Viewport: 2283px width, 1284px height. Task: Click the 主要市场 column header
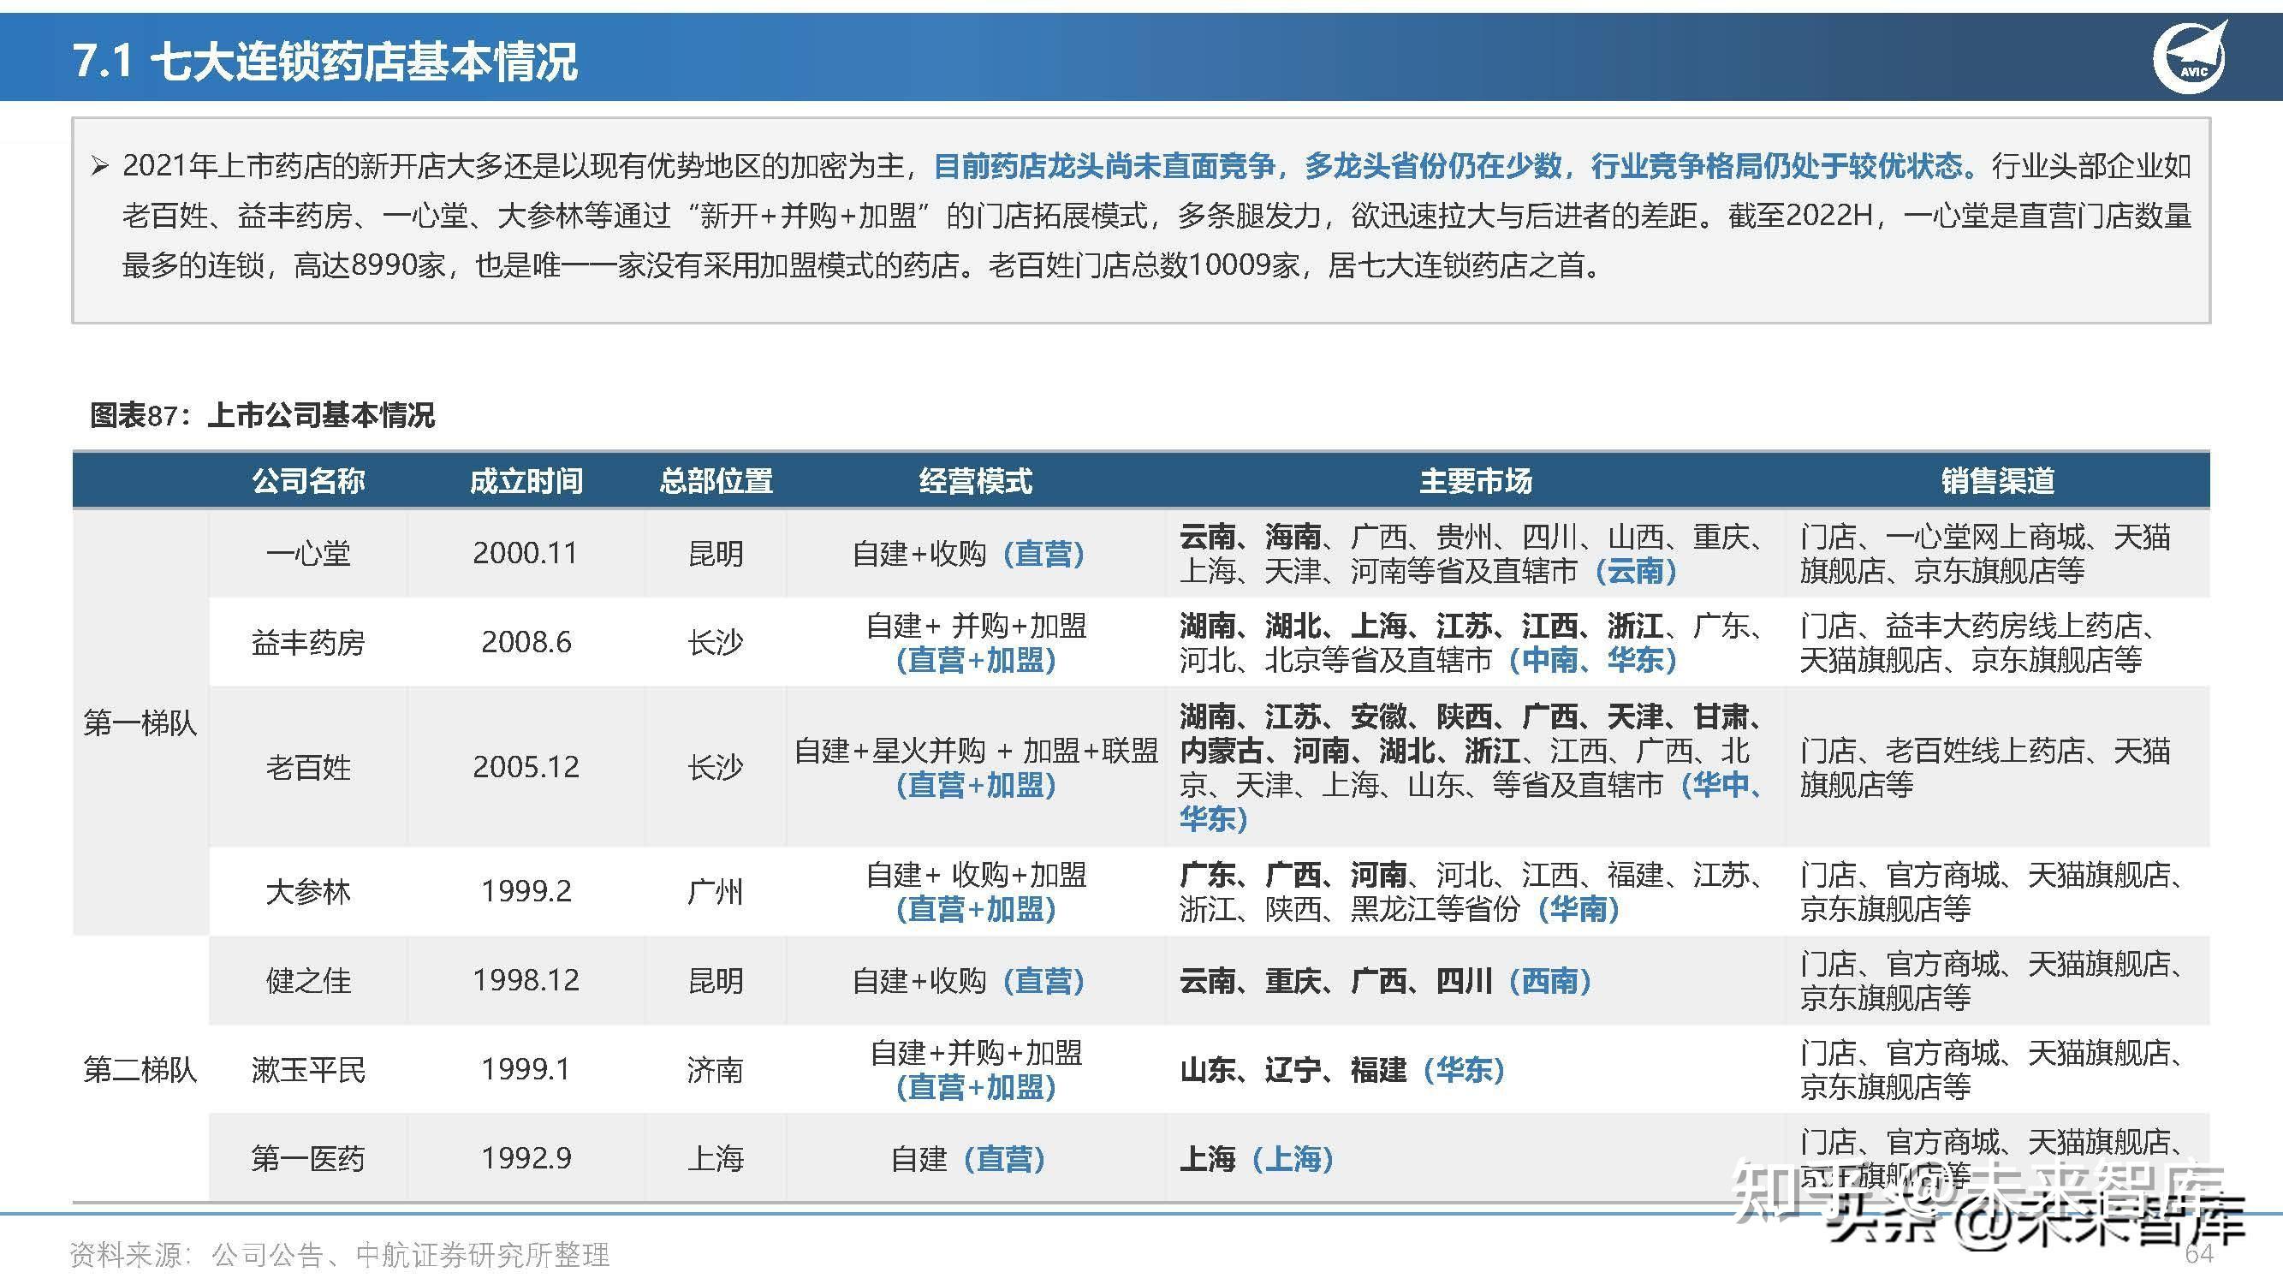click(1475, 480)
